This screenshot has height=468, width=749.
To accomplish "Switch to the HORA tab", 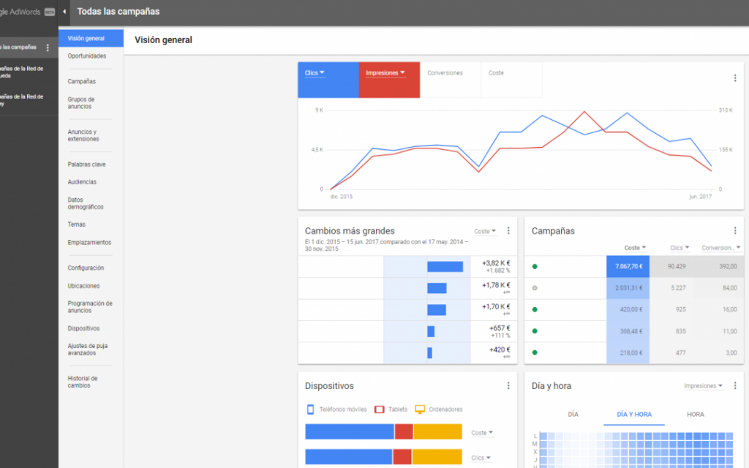I will click(x=695, y=414).
